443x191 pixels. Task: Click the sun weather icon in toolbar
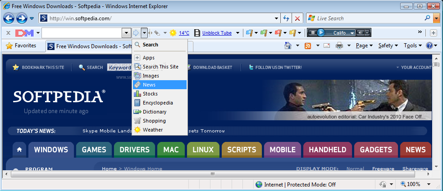[x=173, y=33]
